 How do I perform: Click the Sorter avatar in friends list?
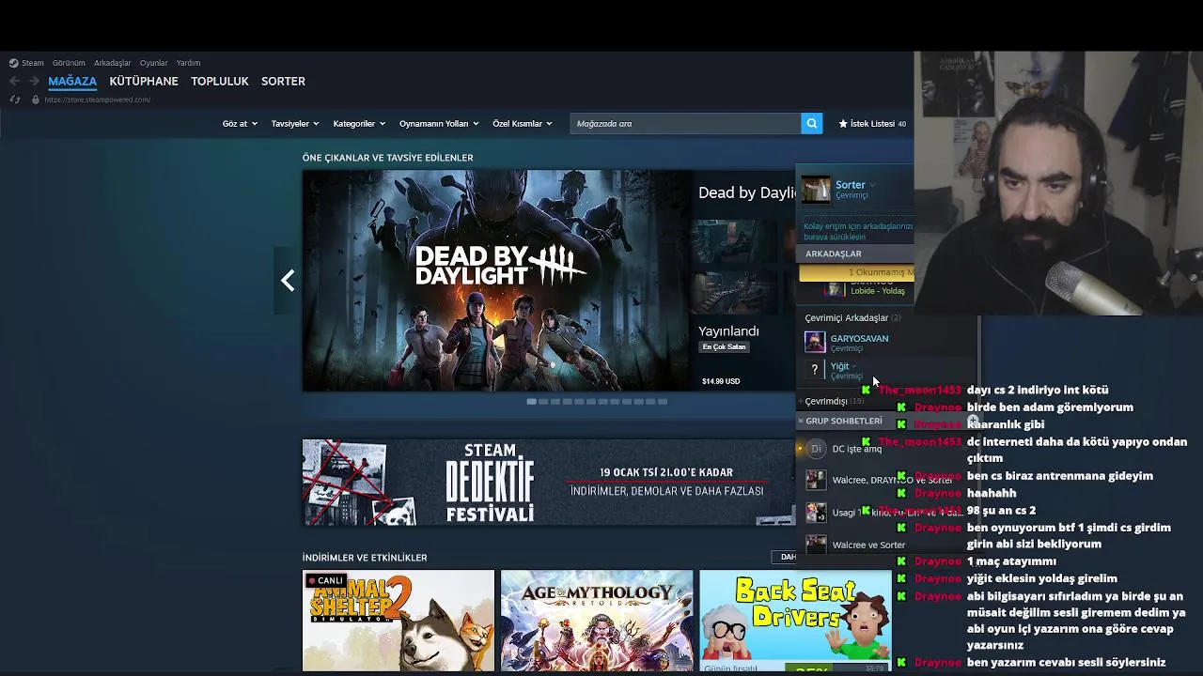coord(816,190)
